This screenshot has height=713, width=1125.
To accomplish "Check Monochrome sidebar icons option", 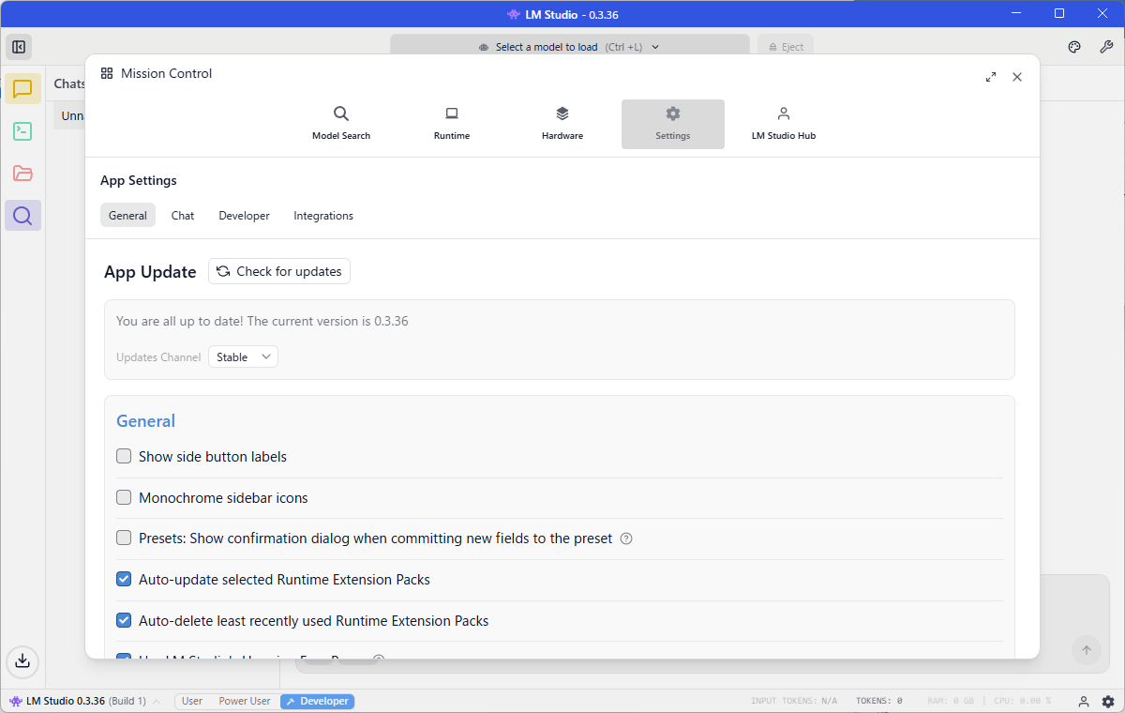I will [124, 498].
